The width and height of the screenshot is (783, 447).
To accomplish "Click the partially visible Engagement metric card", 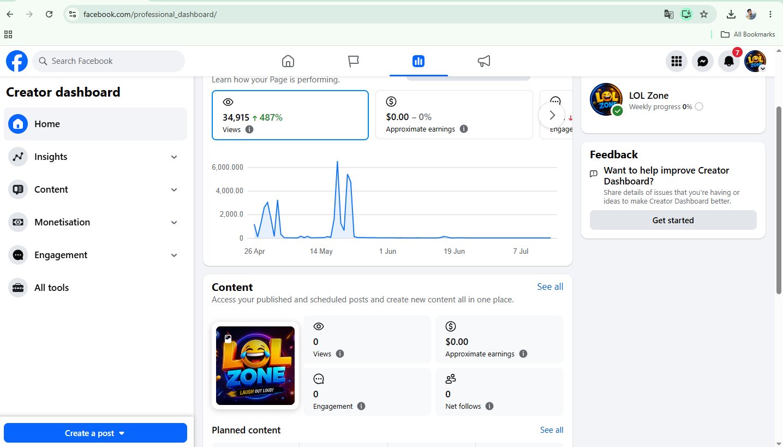I will pyautogui.click(x=556, y=115).
